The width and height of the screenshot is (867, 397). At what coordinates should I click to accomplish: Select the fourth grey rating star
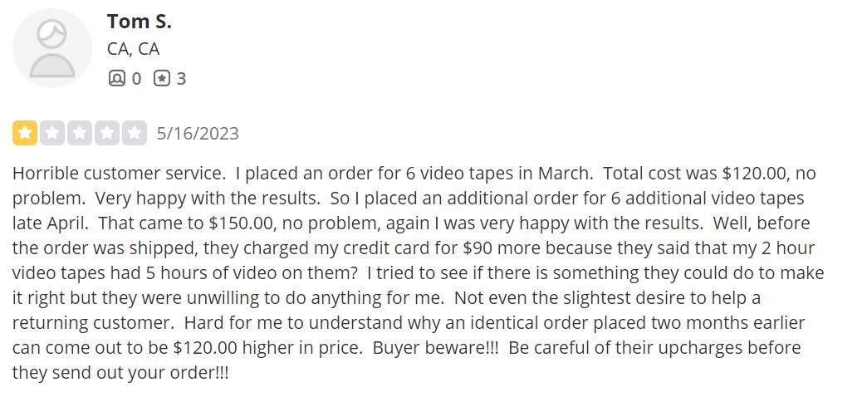tap(106, 133)
